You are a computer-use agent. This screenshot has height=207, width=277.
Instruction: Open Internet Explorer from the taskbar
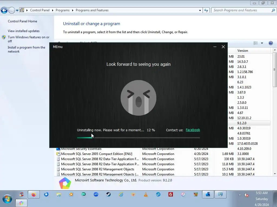(121, 194)
